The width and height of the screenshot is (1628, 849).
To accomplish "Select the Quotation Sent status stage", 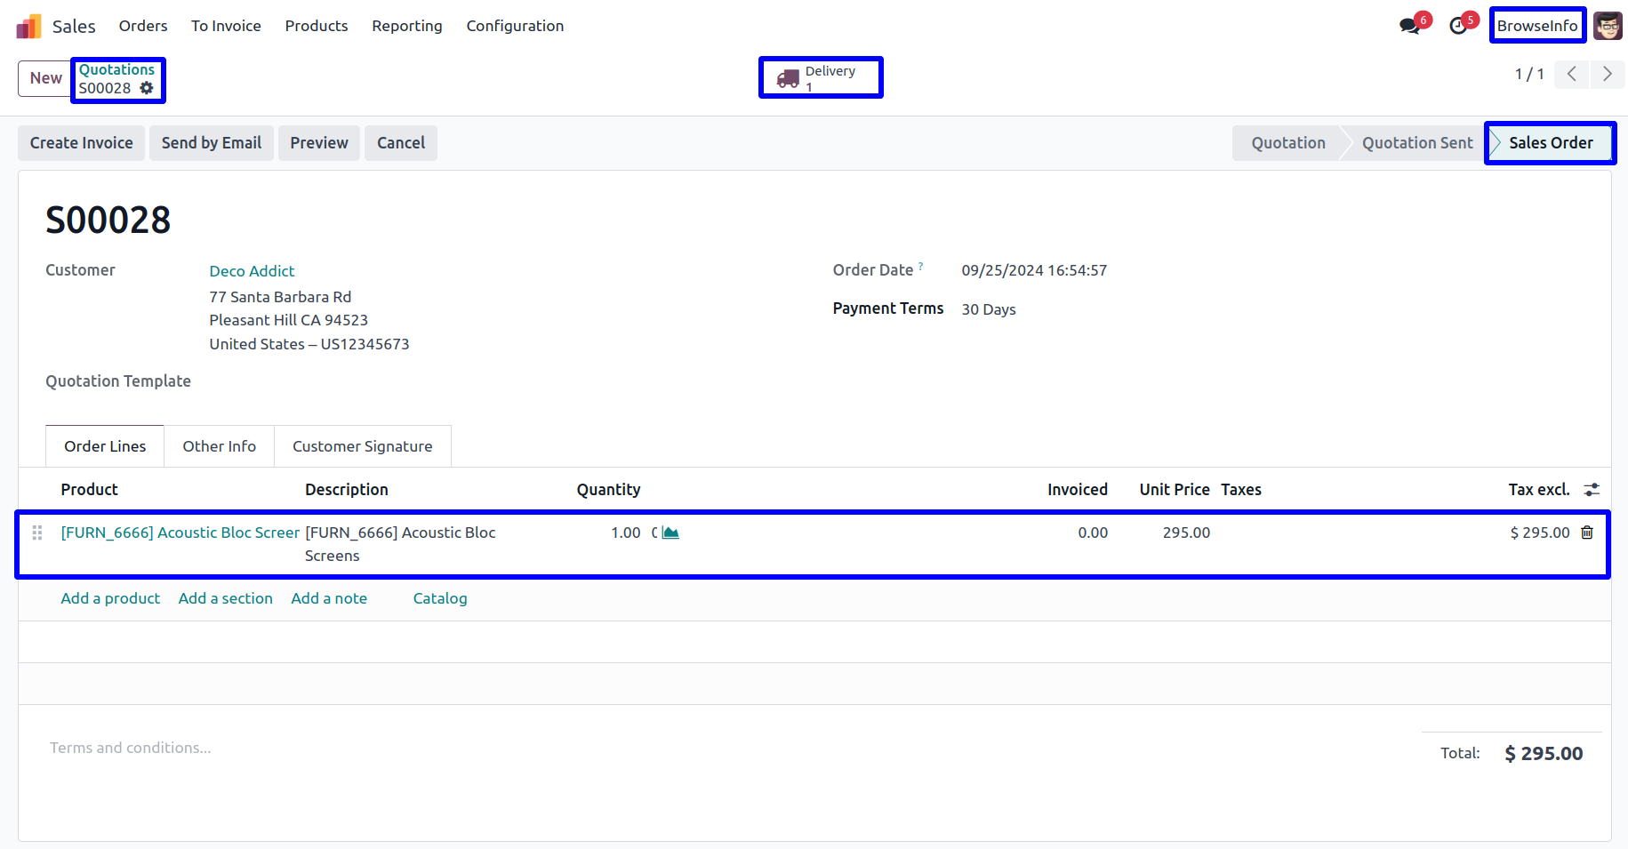I will 1416,143.
